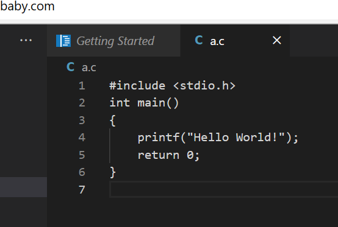Image resolution: width=338 pixels, height=227 pixels.
Task: Click the Getting Started page icon
Action: pos(63,41)
